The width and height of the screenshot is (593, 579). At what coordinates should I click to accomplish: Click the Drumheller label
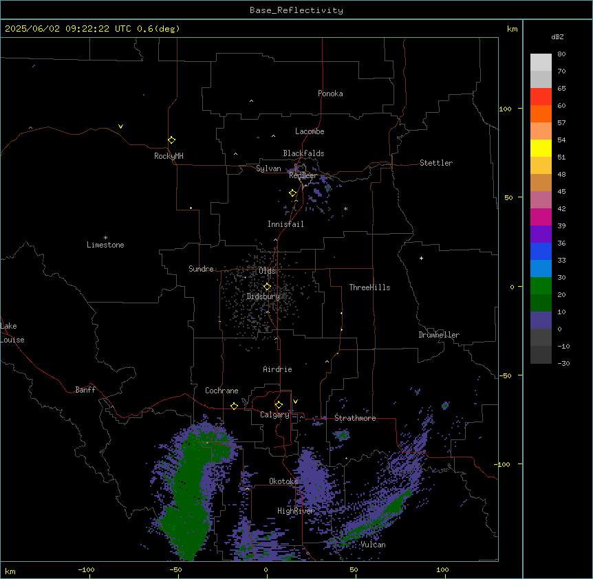click(439, 335)
